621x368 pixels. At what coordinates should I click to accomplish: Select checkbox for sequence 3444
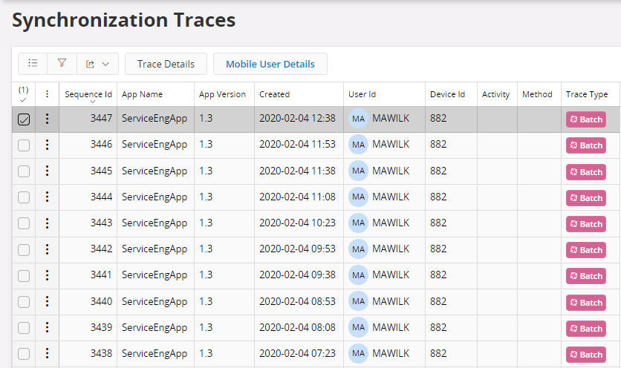click(x=24, y=197)
